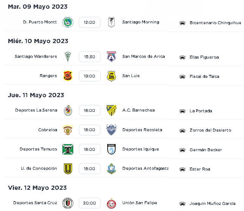Click the Deportes Antofagasta badge
This screenshot has width=244, height=211.
[111, 169]
